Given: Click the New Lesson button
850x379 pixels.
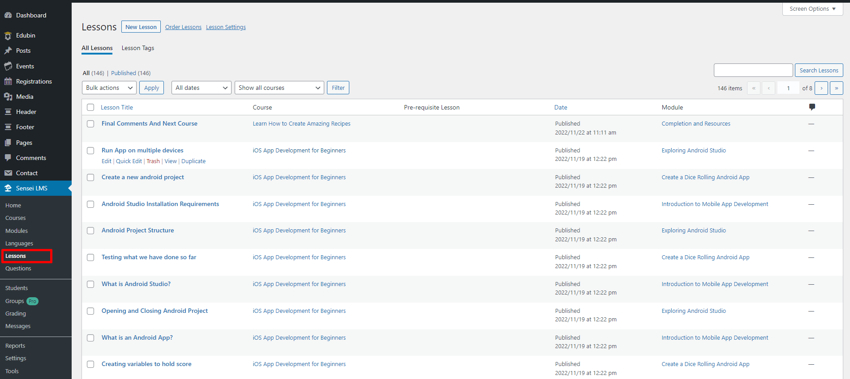Looking at the screenshot, I should (x=141, y=27).
